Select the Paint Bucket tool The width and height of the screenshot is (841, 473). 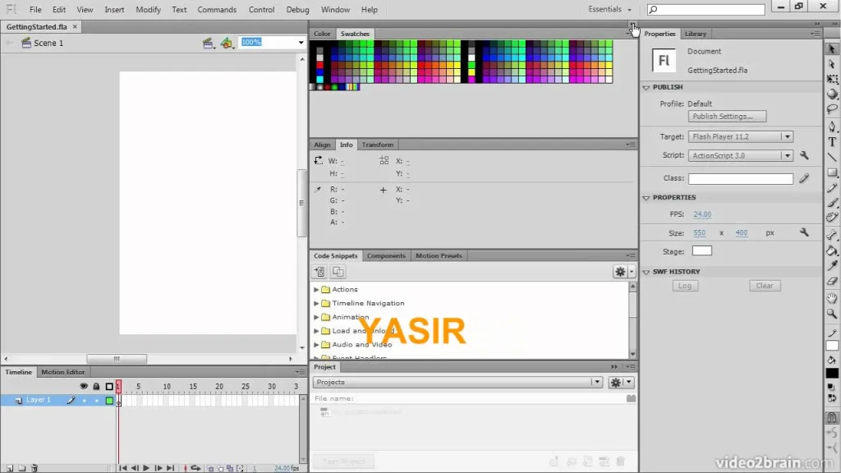click(x=832, y=250)
